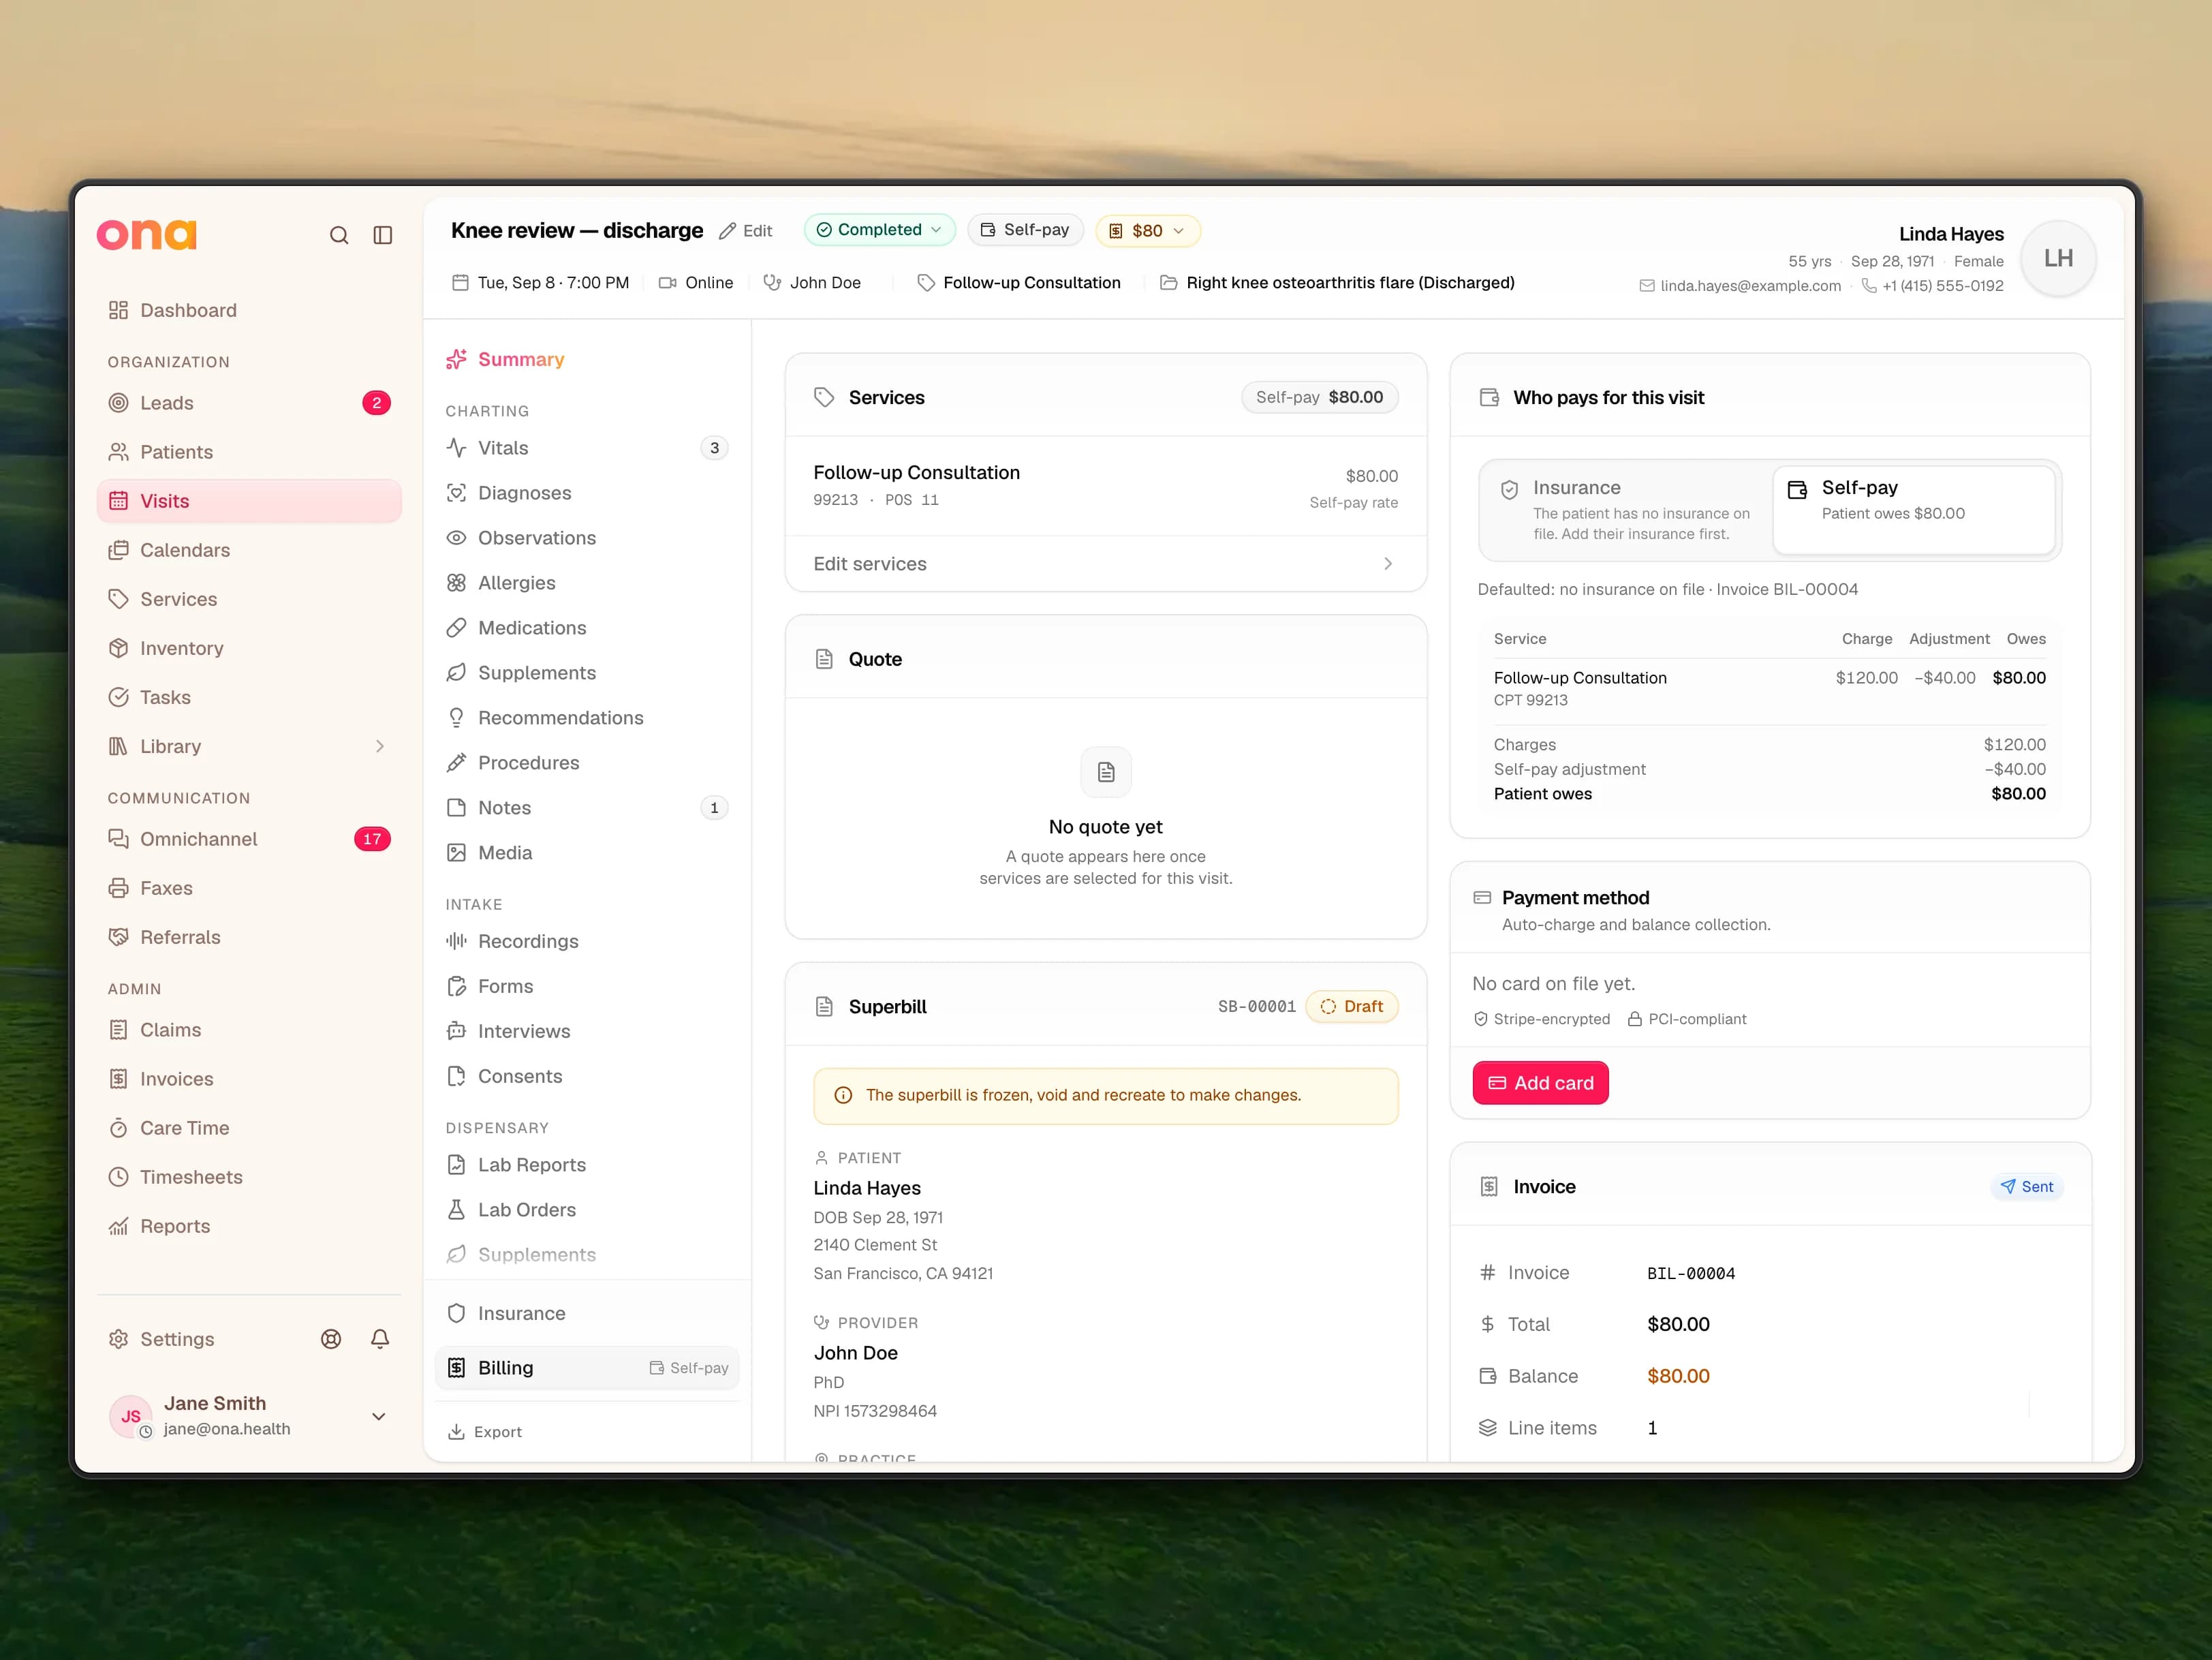
Task: Open Diagnoses section
Action: 587,493
